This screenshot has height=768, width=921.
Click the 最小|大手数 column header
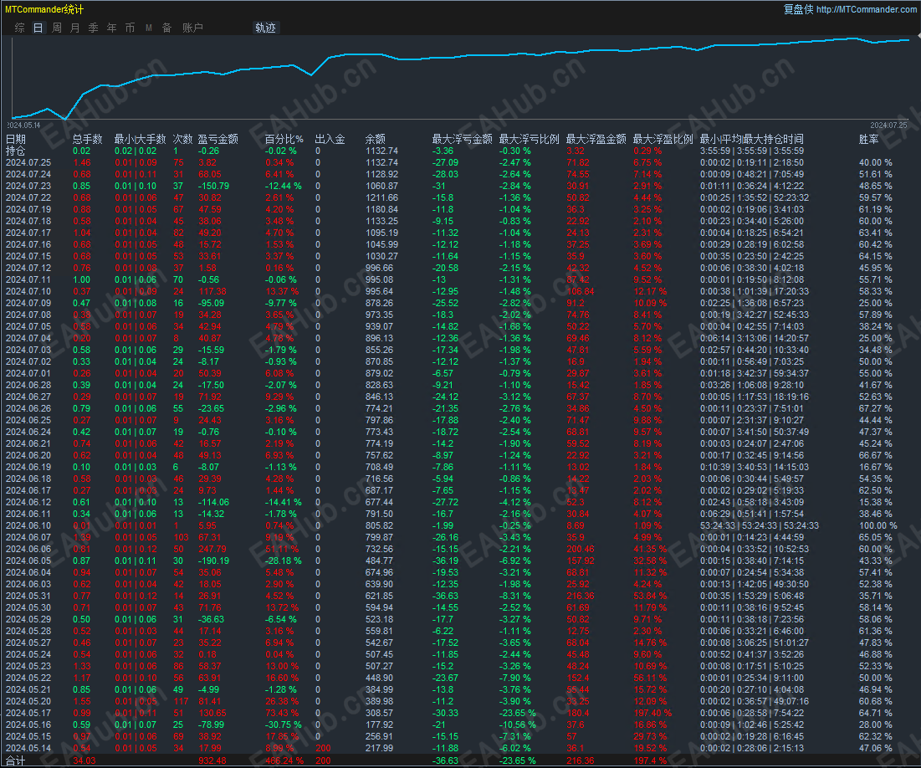(140, 139)
